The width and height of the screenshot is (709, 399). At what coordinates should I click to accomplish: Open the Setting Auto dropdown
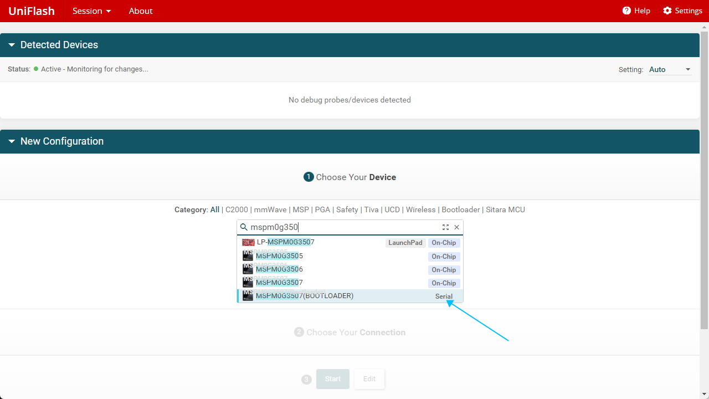(670, 69)
